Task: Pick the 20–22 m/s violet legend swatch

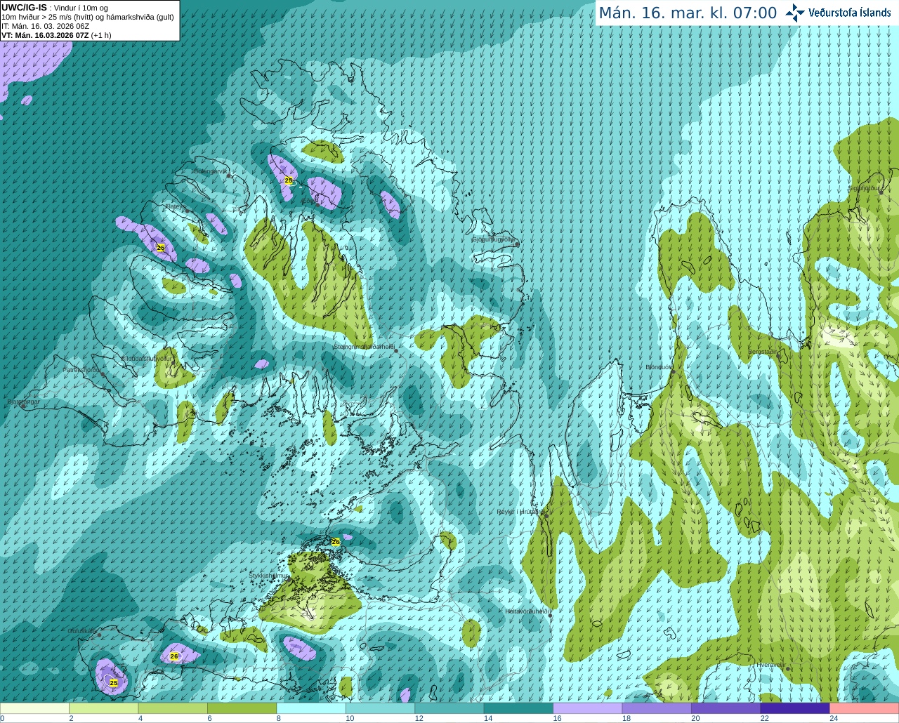Action: point(726,708)
